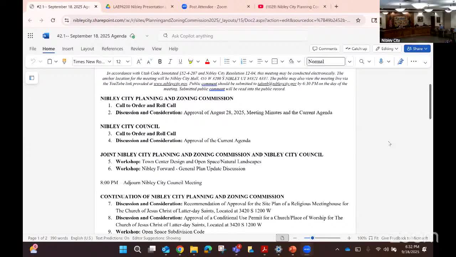Screen dimensions: 456x257
Task: Switch to the References tab
Action: (112, 49)
